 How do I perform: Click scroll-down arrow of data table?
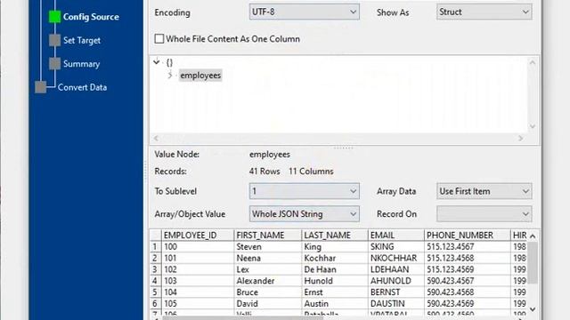[x=533, y=309]
